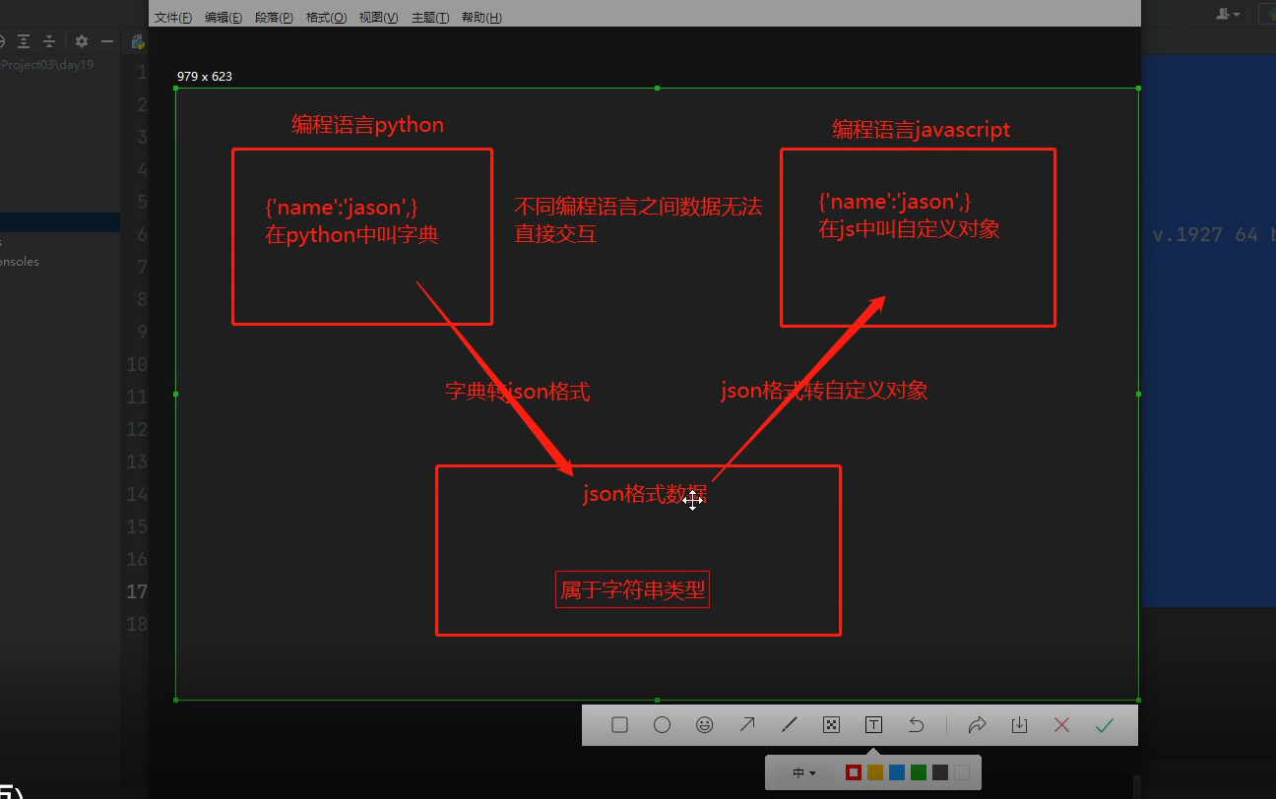Image resolution: width=1276 pixels, height=799 pixels.
Task: Click line number 17 in PyCharm gutter
Action: (x=137, y=591)
